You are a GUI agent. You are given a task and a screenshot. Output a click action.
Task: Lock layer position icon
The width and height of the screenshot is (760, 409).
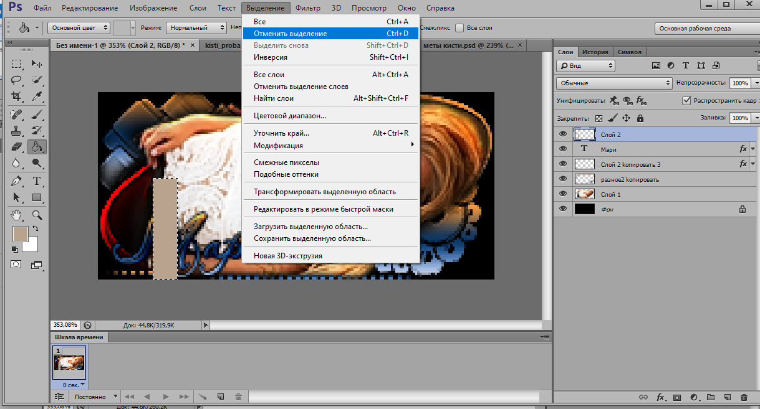(x=627, y=118)
